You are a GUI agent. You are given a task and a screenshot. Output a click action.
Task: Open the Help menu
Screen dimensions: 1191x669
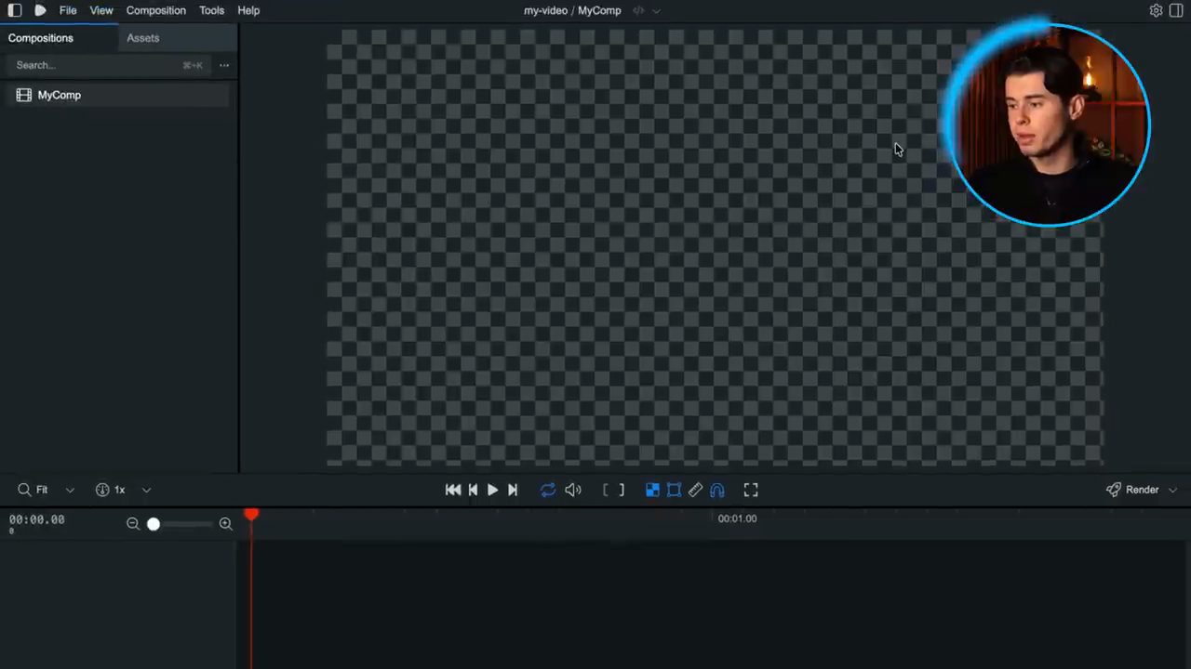click(248, 10)
